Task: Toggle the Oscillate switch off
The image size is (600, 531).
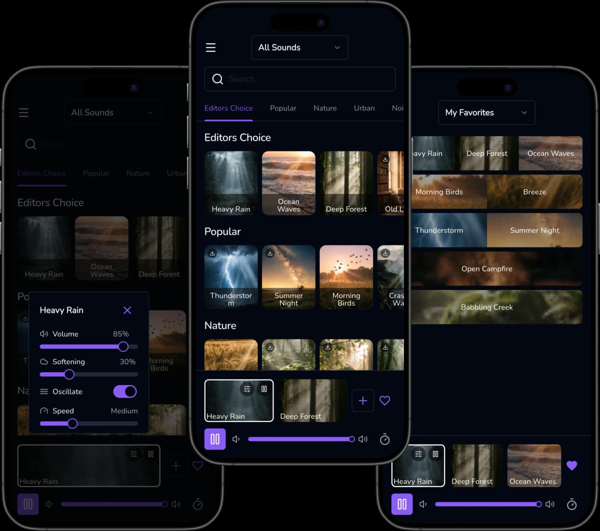Action: click(125, 391)
